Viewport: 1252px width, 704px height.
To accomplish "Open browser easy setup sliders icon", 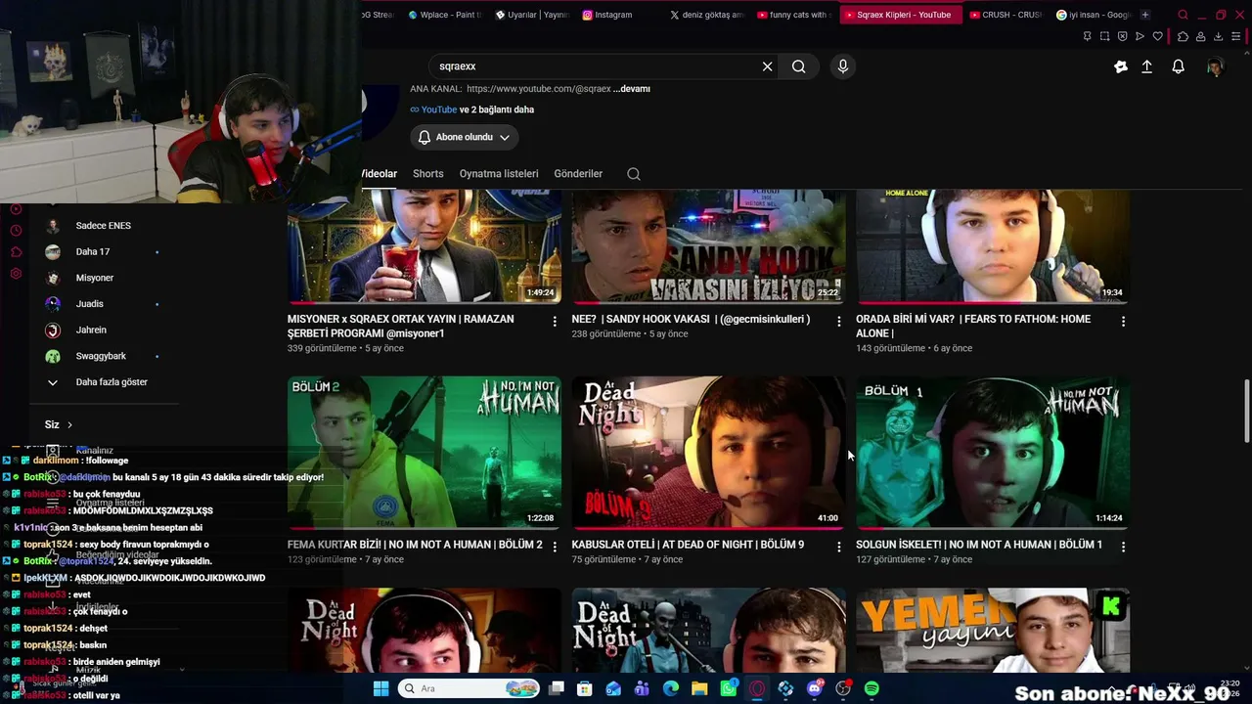I will [1236, 36].
